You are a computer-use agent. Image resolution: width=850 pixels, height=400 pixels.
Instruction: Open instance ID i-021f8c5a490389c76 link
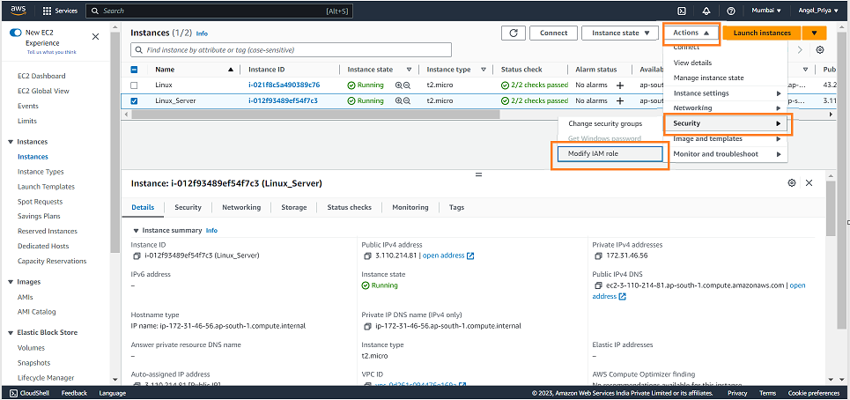(284, 85)
